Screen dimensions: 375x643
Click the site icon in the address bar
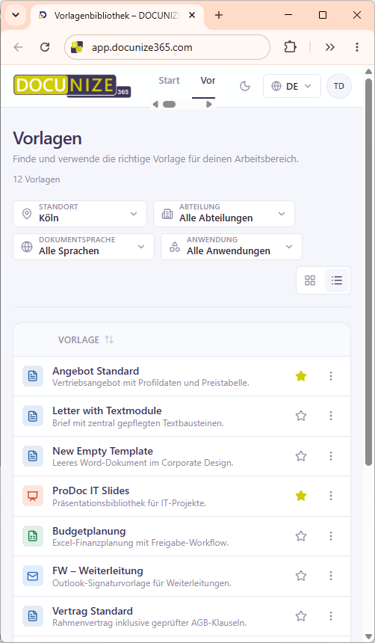click(x=77, y=47)
